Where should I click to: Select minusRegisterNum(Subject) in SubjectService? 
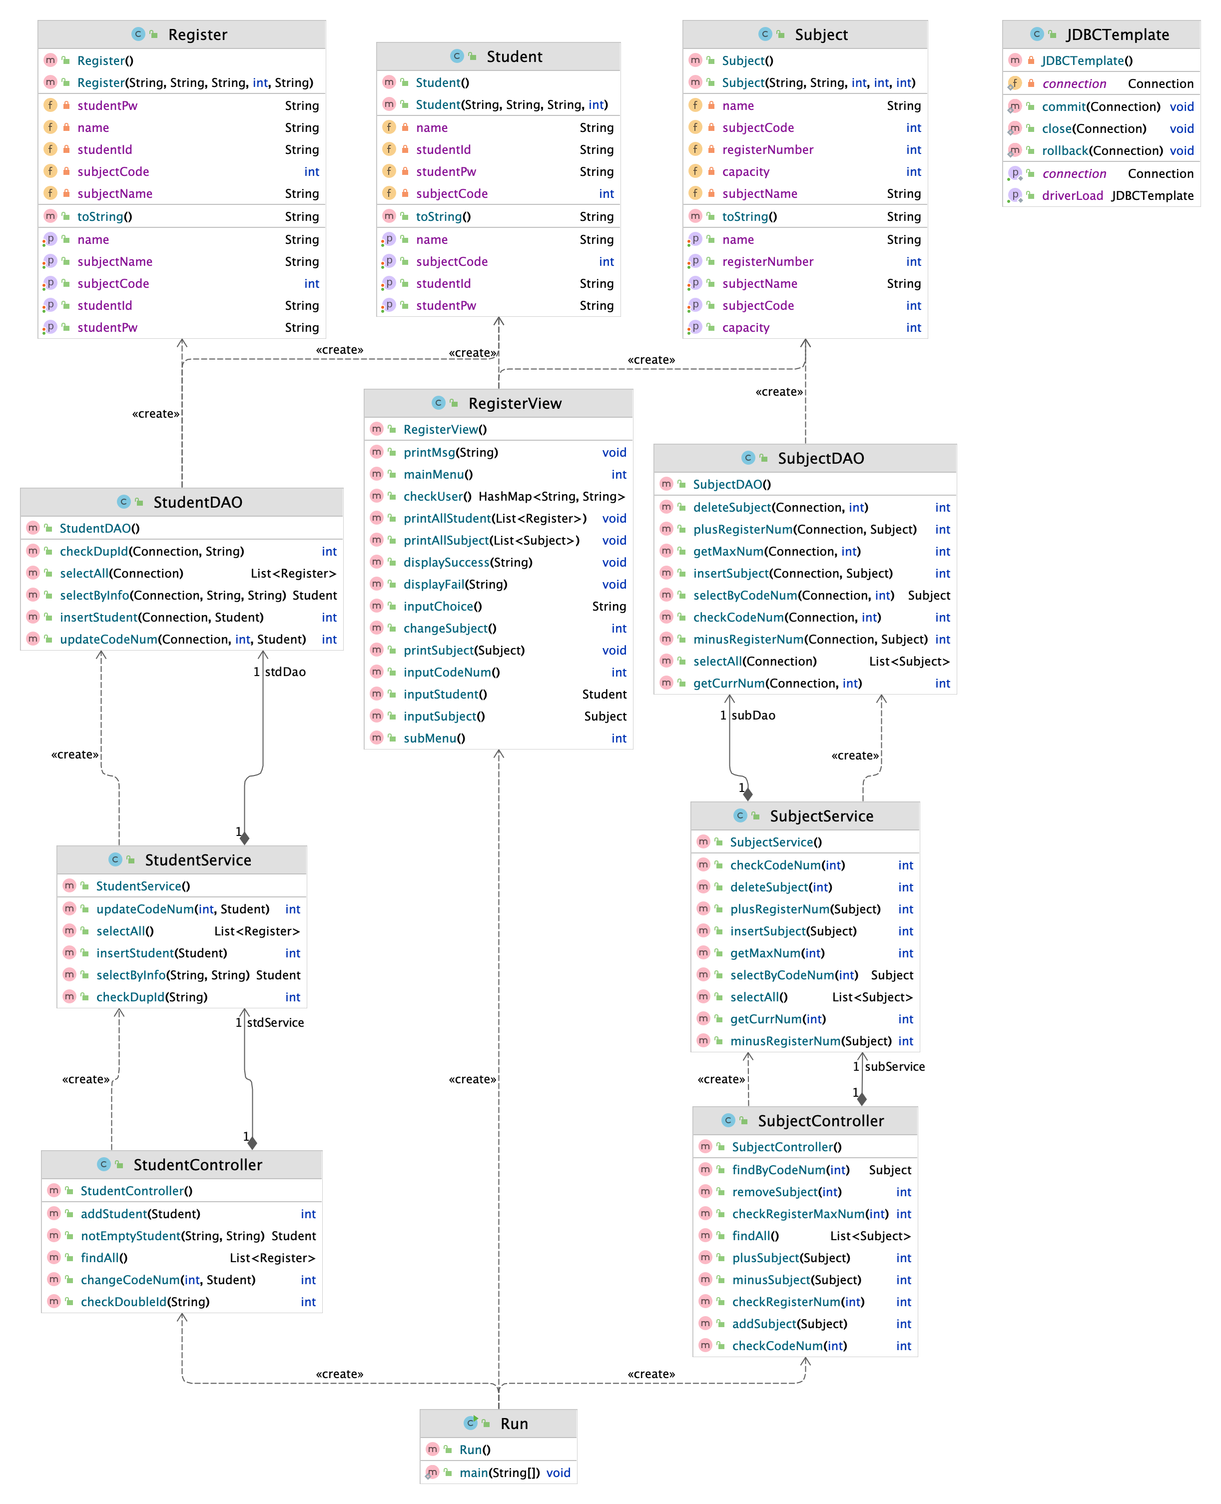[805, 1040]
